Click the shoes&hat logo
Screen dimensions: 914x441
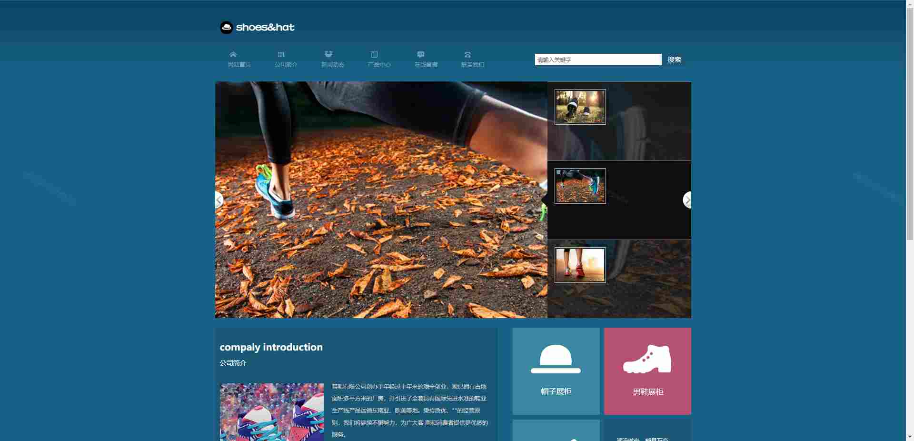coord(257,27)
